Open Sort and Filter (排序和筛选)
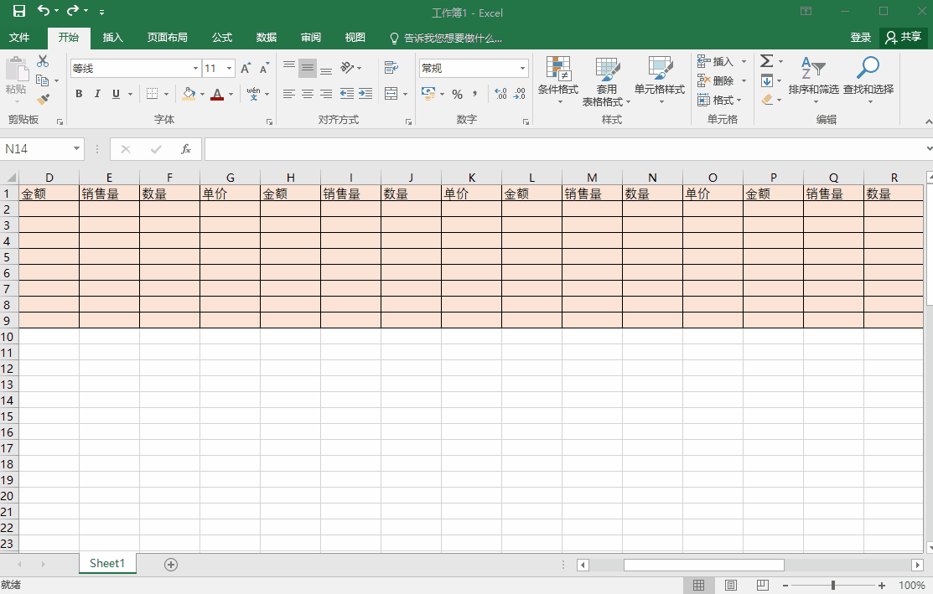Screen dimensions: 933x594 (x=813, y=80)
